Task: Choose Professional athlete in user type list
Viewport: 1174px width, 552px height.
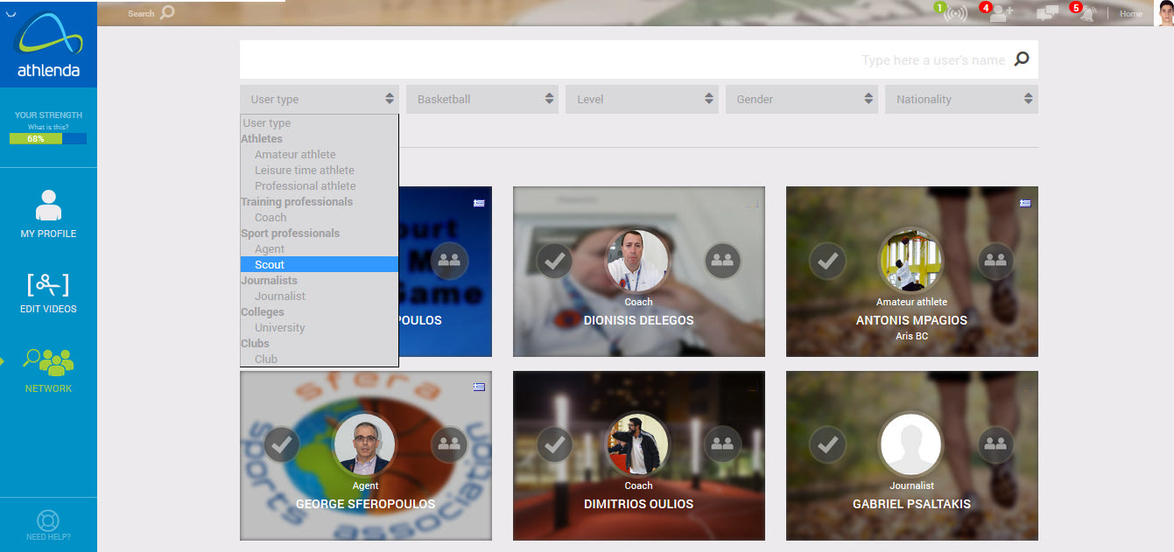Action: (305, 185)
